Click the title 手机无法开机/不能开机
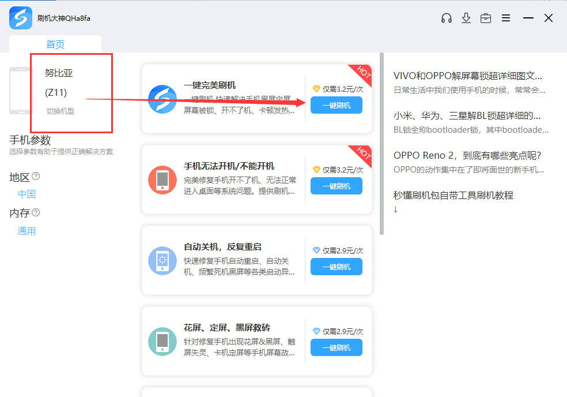 [229, 166]
